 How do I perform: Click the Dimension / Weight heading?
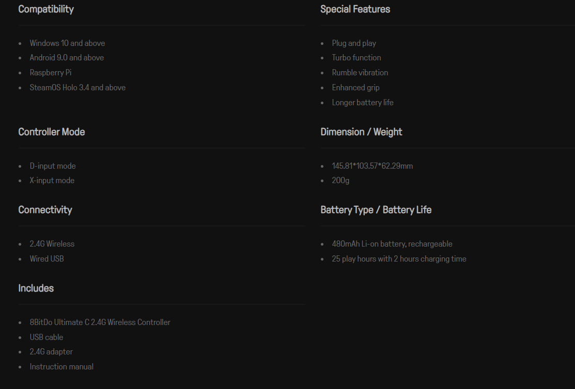point(361,132)
